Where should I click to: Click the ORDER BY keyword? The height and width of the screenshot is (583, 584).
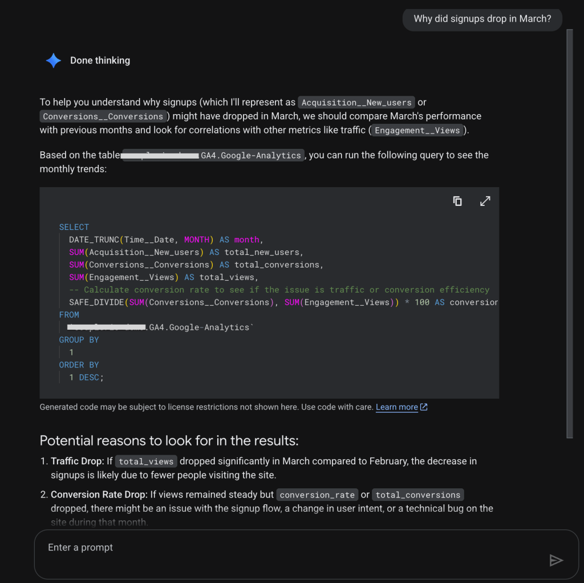pyautogui.click(x=79, y=365)
